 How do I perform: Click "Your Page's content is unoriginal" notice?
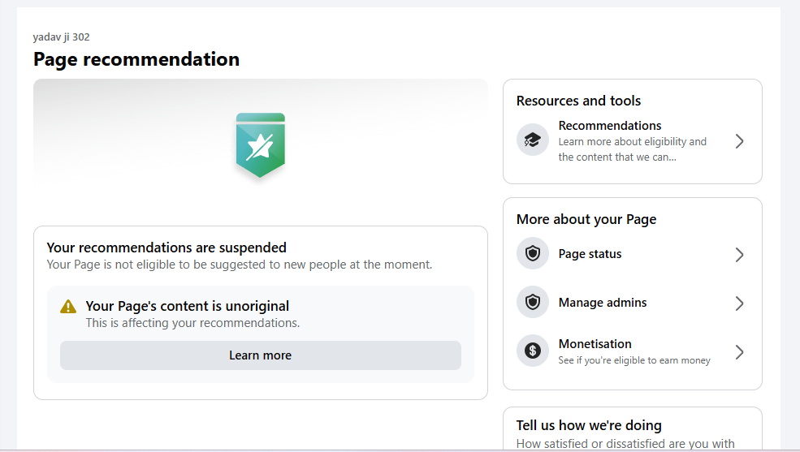click(x=188, y=306)
